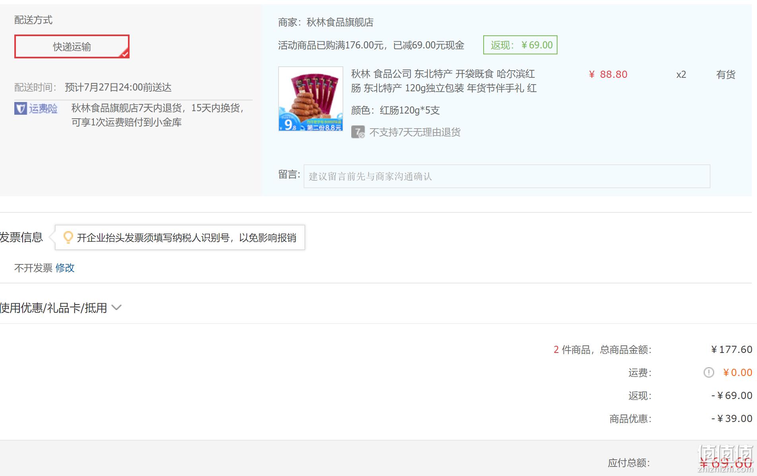Screen dimensions: 757x476
Task: Click the enterprise invoice taxpayer ID tip text
Action: [x=187, y=238]
